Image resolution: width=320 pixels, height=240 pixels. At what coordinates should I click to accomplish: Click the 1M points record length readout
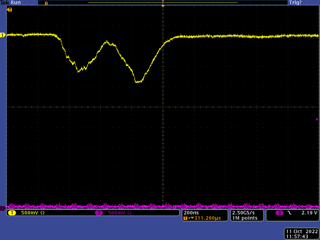tap(245, 218)
